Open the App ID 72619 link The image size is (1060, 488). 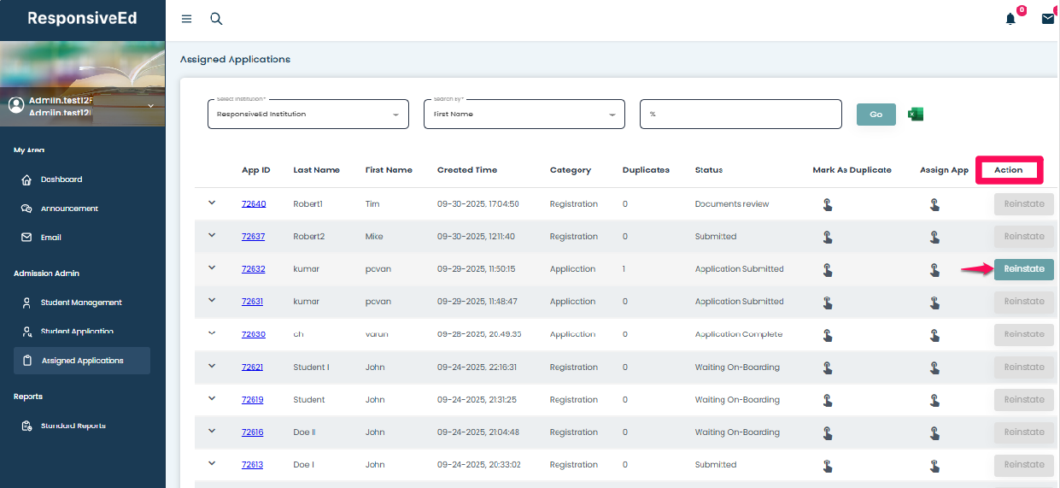252,400
